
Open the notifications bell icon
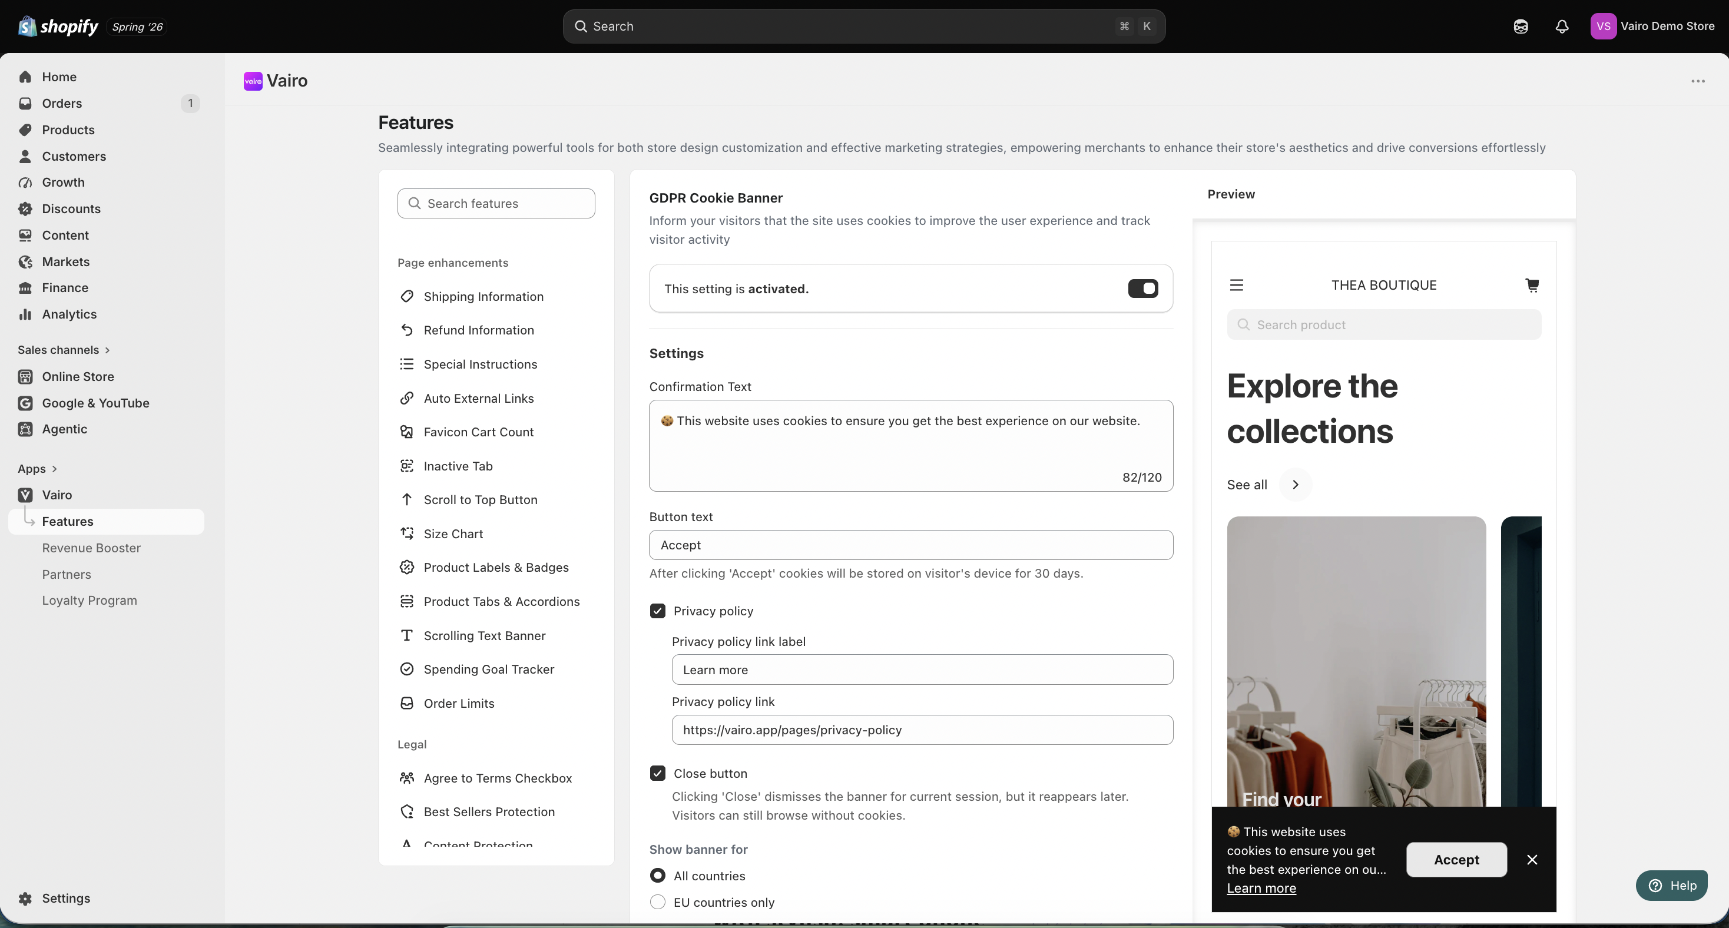pyautogui.click(x=1562, y=26)
